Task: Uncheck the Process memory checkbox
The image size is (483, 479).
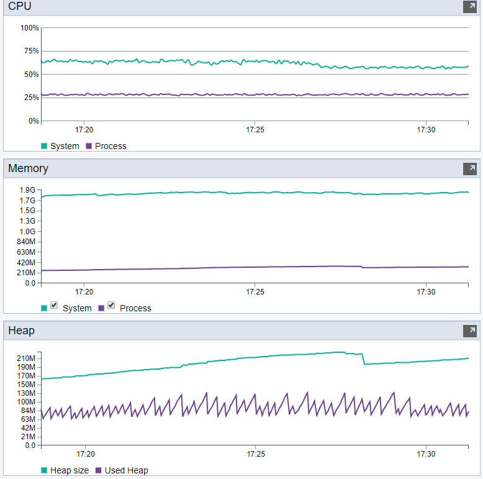Action: pos(111,305)
